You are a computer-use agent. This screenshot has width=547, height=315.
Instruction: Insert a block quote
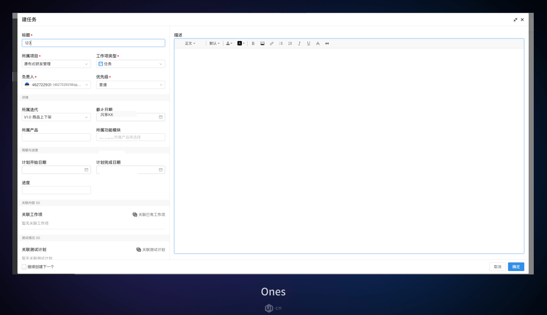pos(327,44)
